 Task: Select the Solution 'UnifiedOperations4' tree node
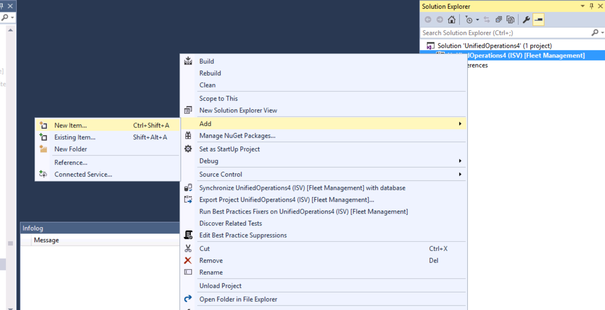pos(494,46)
